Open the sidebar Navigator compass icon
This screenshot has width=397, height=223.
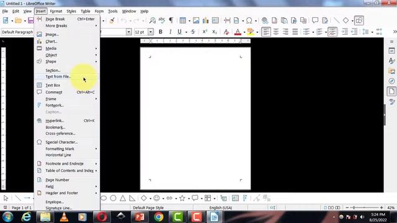pos(391,81)
